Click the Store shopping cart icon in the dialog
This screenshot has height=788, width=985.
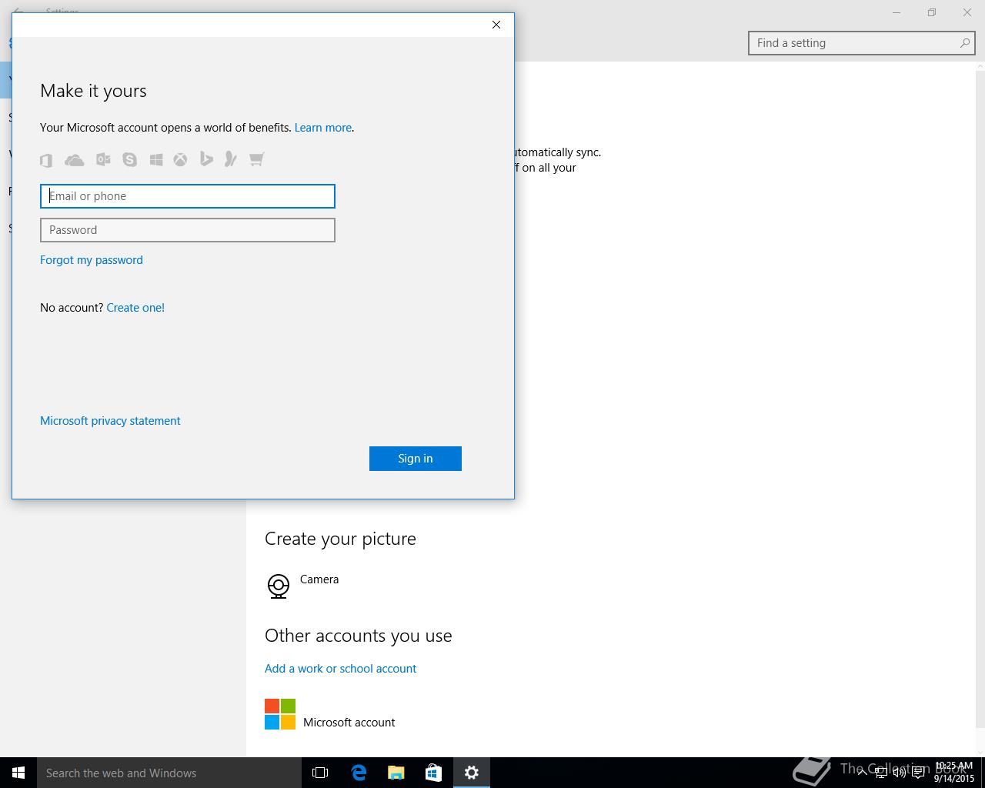click(256, 159)
